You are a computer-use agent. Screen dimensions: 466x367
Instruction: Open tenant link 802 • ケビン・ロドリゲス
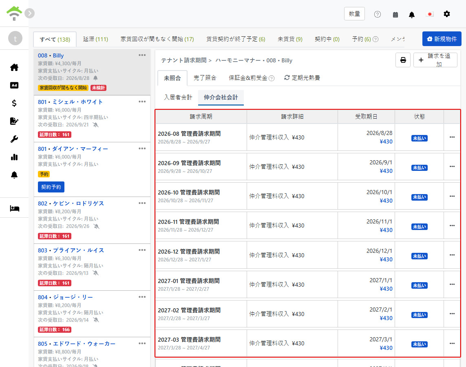pyautogui.click(x=71, y=203)
